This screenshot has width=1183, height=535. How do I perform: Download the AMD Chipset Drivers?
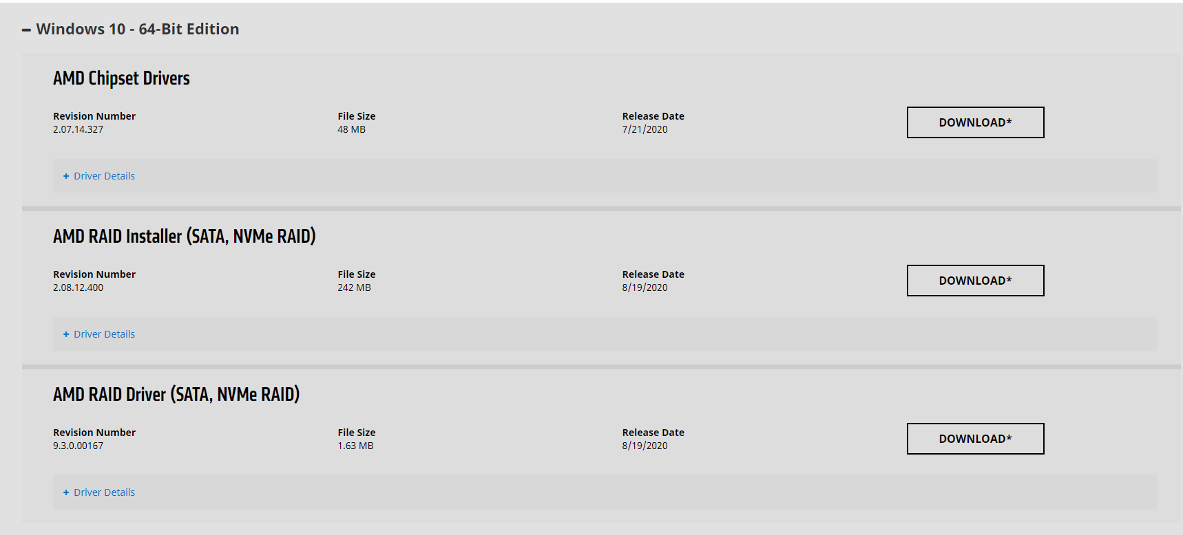975,122
